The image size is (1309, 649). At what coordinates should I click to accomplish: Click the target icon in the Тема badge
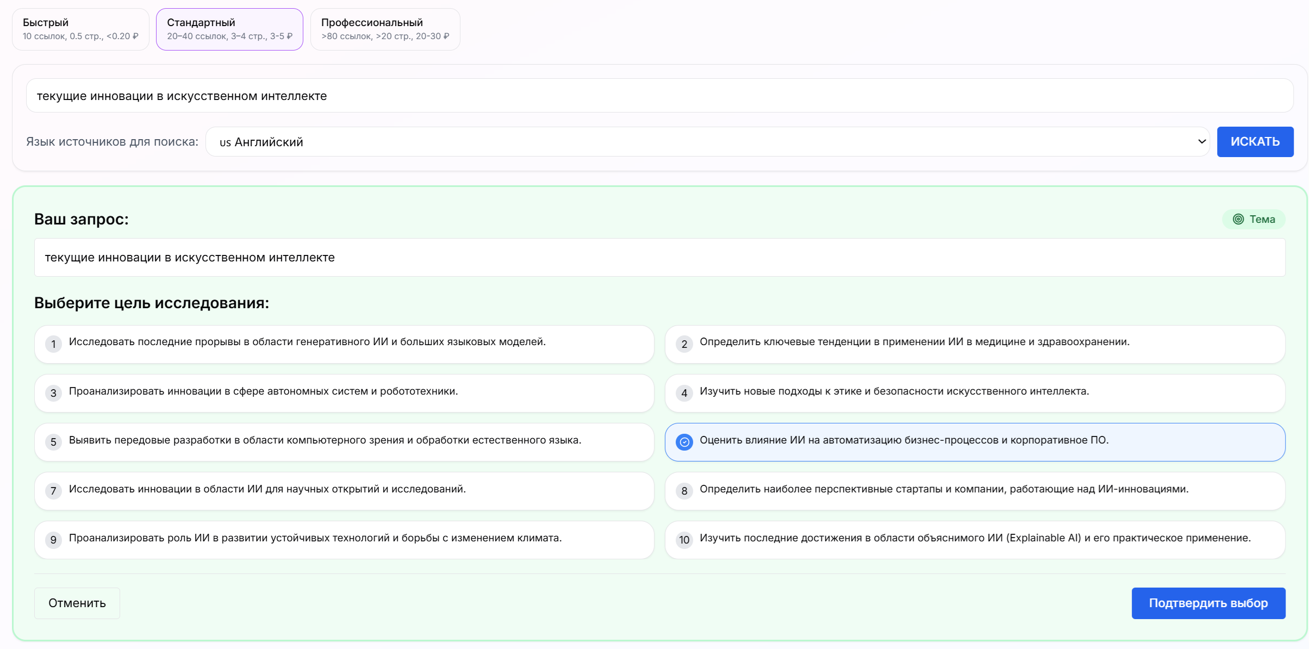click(x=1239, y=219)
